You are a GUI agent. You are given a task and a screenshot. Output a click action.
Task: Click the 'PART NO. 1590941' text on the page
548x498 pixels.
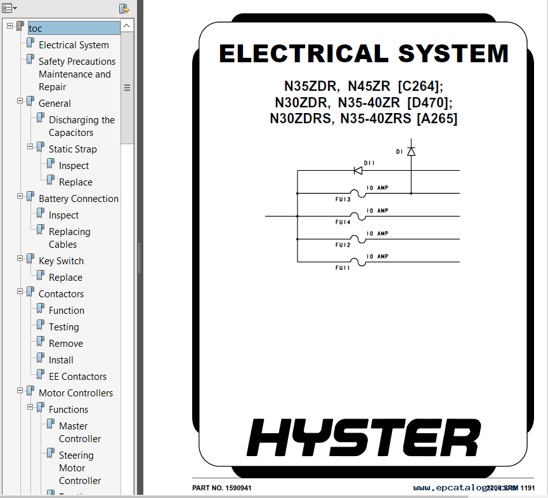pyautogui.click(x=221, y=488)
